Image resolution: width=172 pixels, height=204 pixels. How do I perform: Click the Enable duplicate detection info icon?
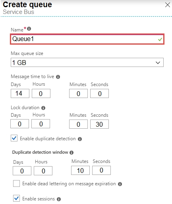pos(80,139)
